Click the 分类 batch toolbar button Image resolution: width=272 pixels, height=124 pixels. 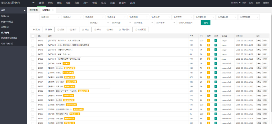[x=61, y=30]
